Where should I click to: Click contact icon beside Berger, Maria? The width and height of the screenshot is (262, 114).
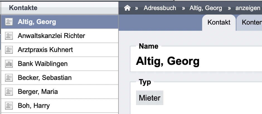point(9,92)
